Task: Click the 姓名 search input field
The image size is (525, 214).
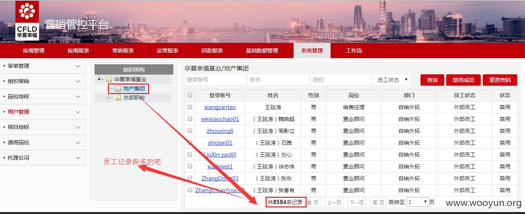Action: tap(278, 80)
